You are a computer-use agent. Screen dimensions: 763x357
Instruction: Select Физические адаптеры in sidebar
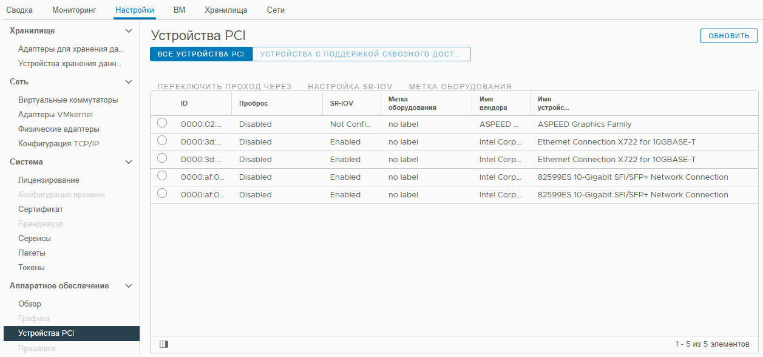[59, 129]
